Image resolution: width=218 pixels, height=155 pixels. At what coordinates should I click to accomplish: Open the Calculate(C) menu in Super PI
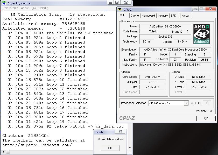(10, 8)
